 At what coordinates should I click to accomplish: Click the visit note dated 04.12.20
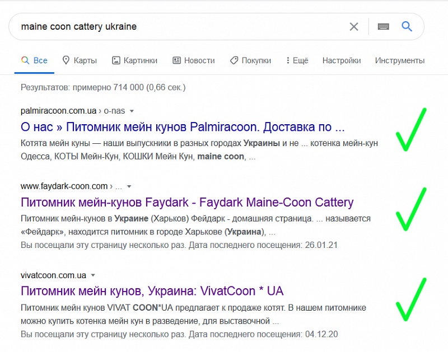tap(179, 334)
